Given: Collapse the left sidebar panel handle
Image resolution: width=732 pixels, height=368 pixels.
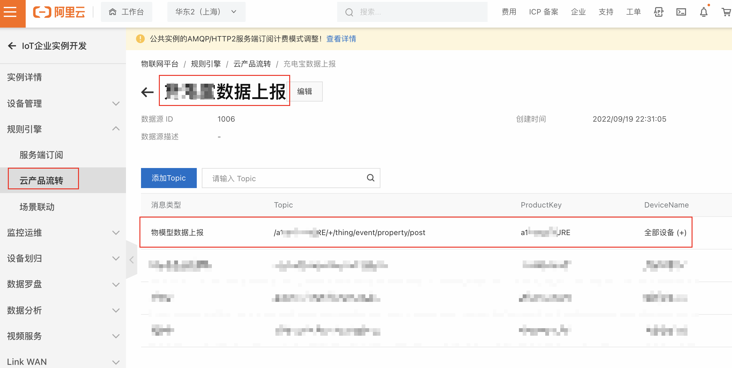Looking at the screenshot, I should (x=132, y=260).
